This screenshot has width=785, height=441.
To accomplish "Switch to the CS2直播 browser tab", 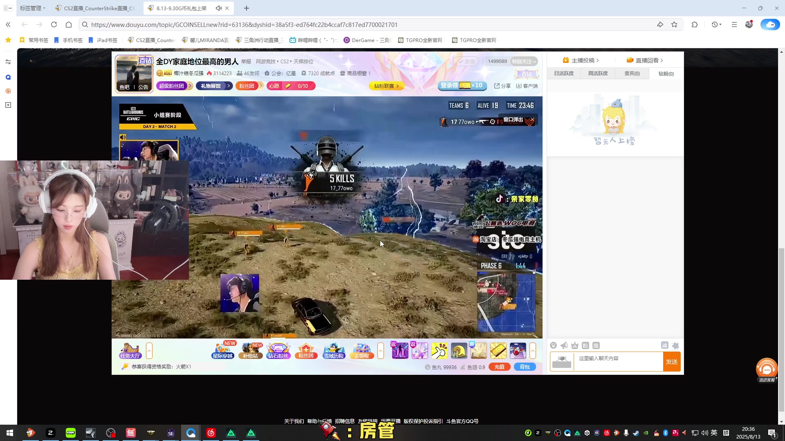I will [x=96, y=8].
